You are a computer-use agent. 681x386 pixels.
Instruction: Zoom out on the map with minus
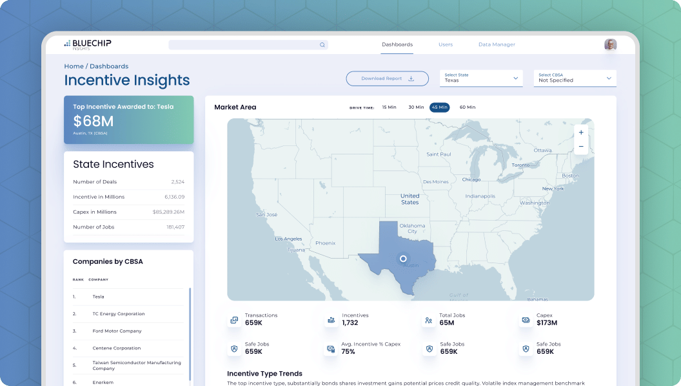(x=581, y=147)
